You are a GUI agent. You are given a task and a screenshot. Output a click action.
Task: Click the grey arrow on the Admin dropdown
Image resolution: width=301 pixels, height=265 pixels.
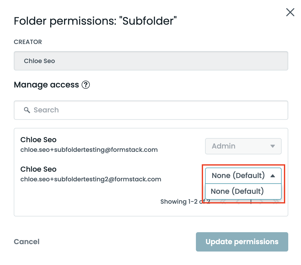click(272, 146)
